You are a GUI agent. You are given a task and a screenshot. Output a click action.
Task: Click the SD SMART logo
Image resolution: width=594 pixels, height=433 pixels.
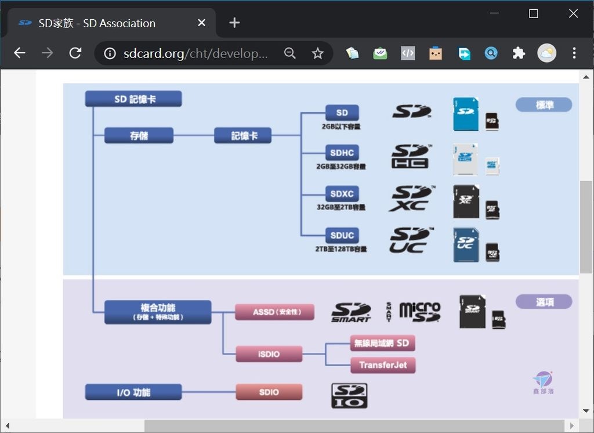[351, 313]
